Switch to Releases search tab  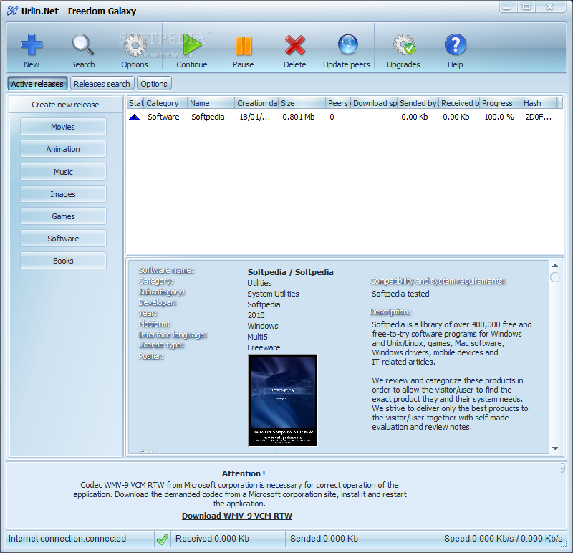(x=102, y=84)
